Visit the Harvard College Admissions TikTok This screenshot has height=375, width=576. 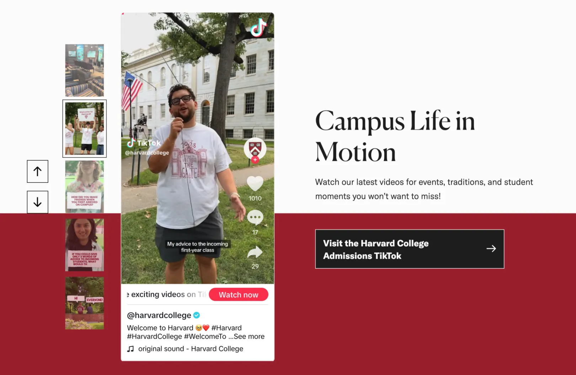point(409,249)
